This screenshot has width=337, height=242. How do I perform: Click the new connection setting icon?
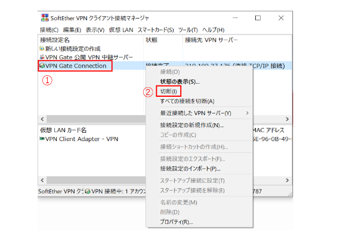42,48
